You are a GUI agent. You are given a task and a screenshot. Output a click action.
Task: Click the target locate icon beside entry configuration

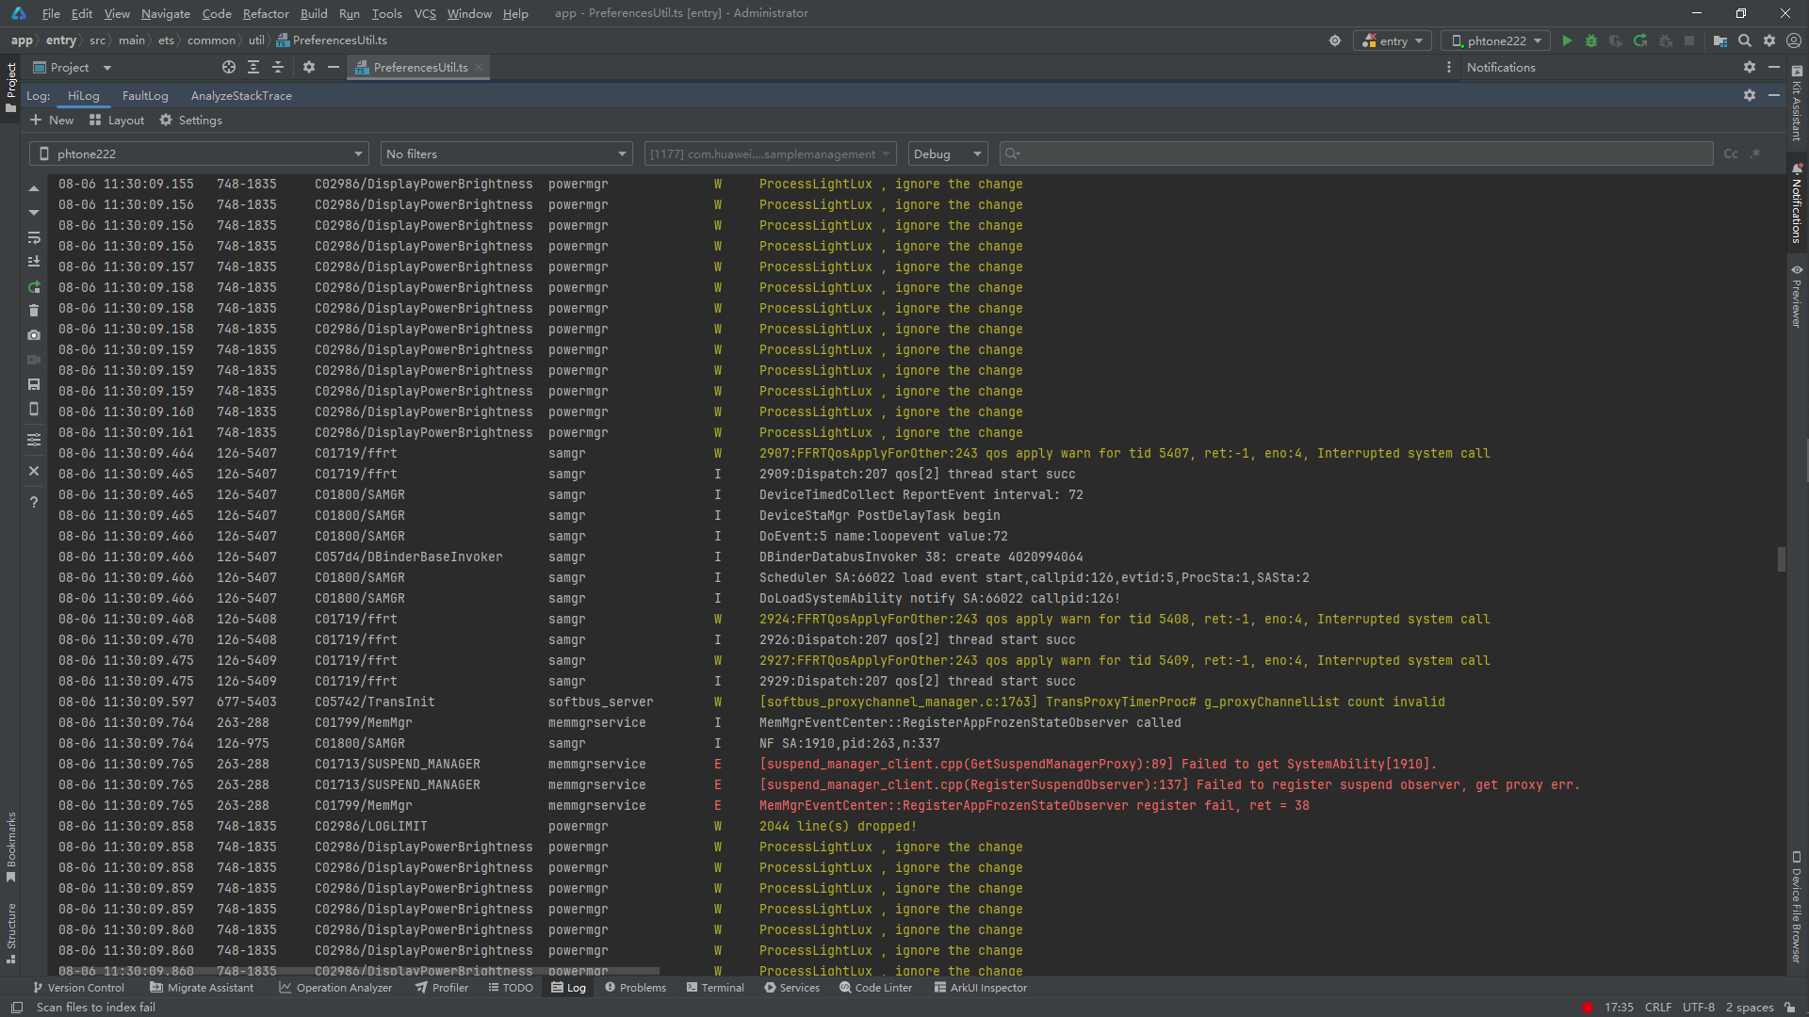click(1335, 40)
